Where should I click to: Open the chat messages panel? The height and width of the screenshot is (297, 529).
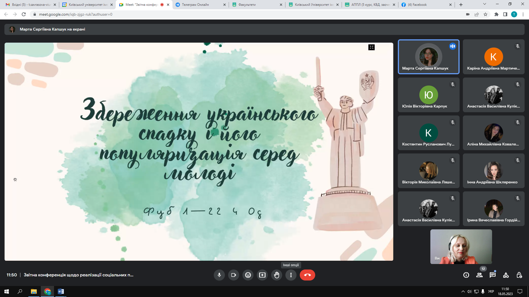pos(493,275)
